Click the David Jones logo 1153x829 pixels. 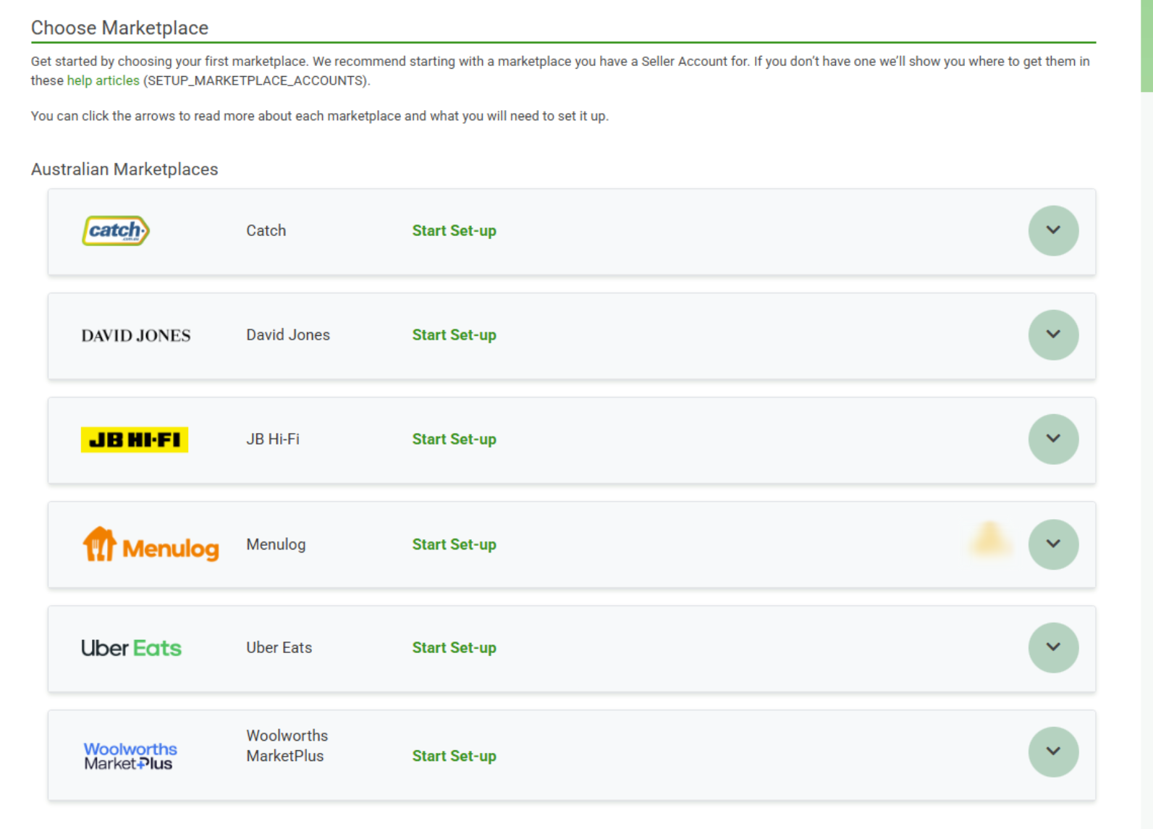tap(136, 335)
